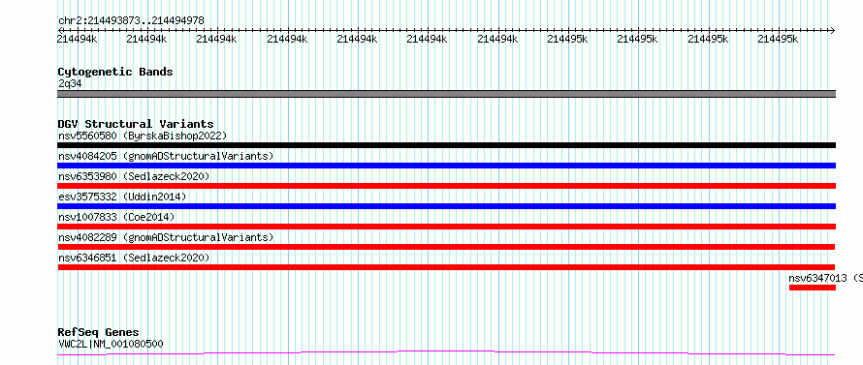
Task: Click the nsv5560580 (ByrskaBishop2022) variant label
Action: pos(142,136)
